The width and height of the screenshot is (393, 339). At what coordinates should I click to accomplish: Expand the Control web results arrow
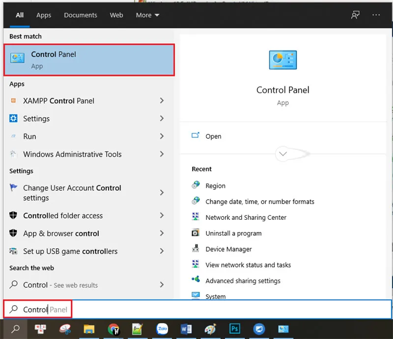pos(162,285)
